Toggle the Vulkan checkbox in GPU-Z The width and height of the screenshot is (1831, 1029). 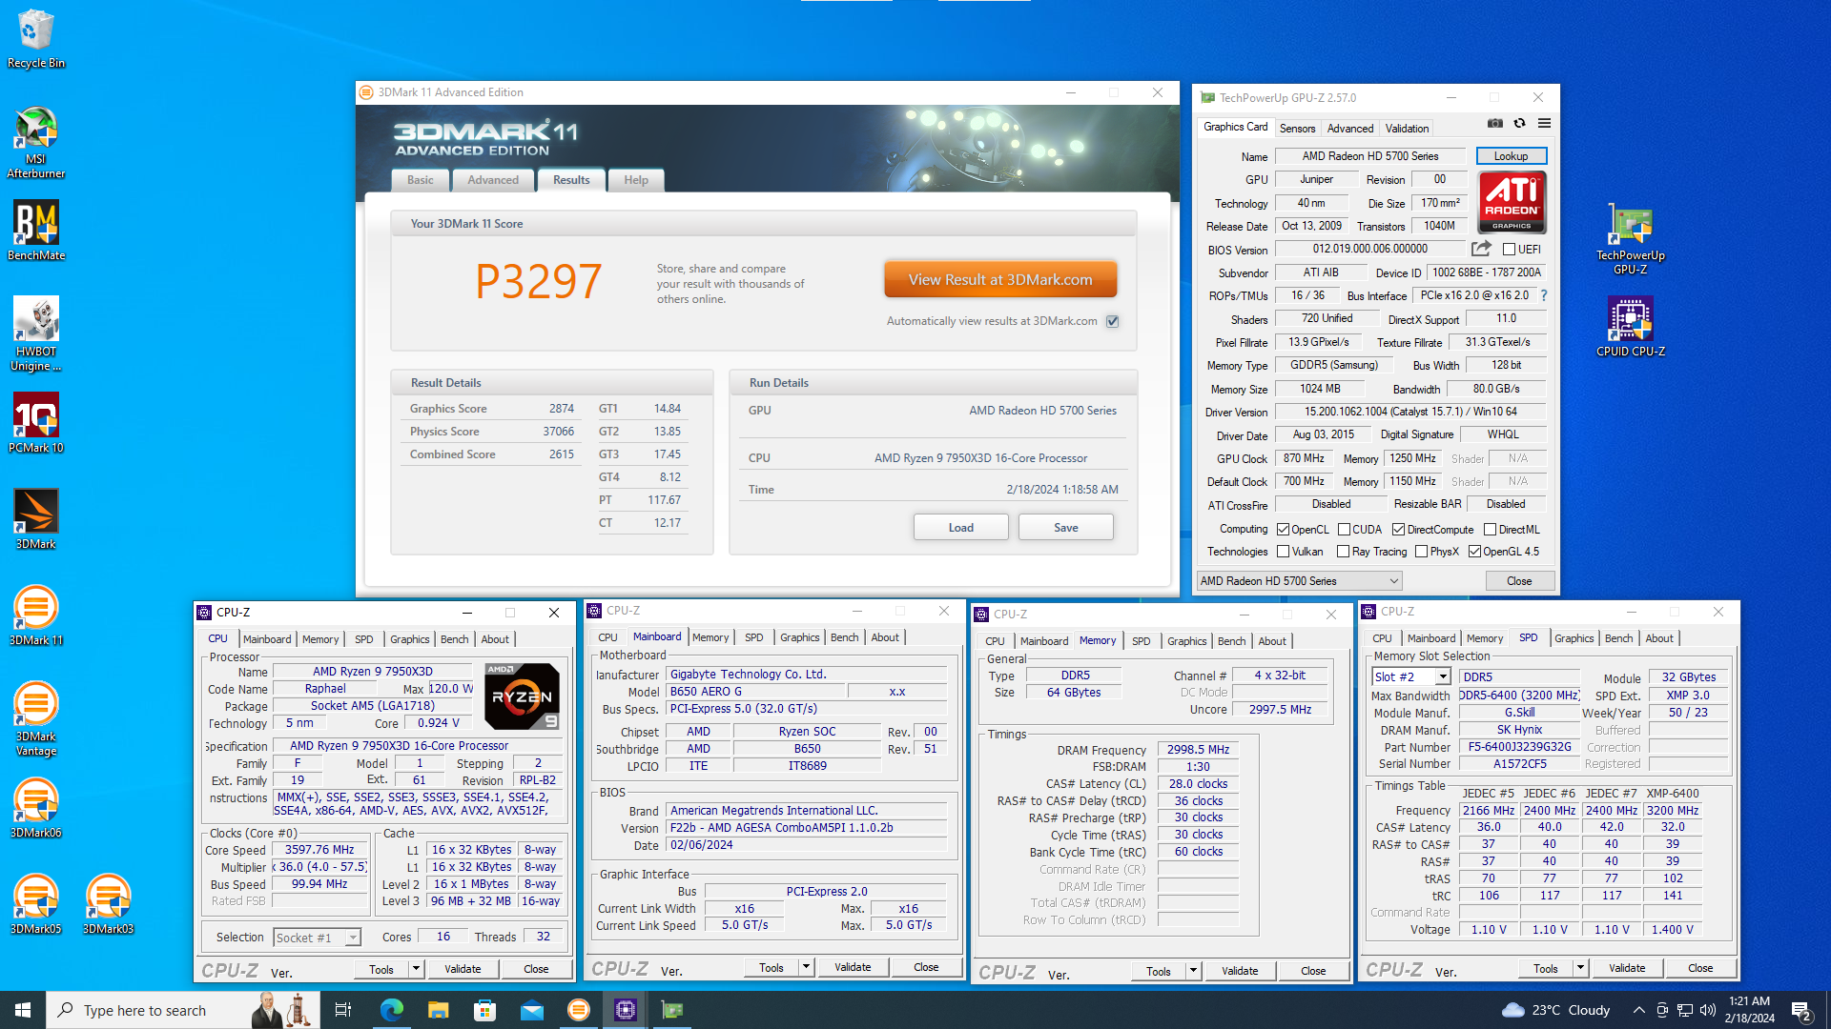click(x=1283, y=552)
